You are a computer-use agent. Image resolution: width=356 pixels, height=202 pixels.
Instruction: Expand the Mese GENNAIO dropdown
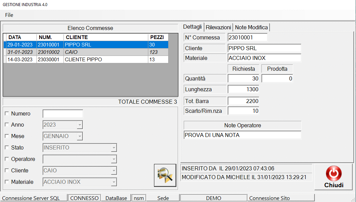click(x=80, y=136)
